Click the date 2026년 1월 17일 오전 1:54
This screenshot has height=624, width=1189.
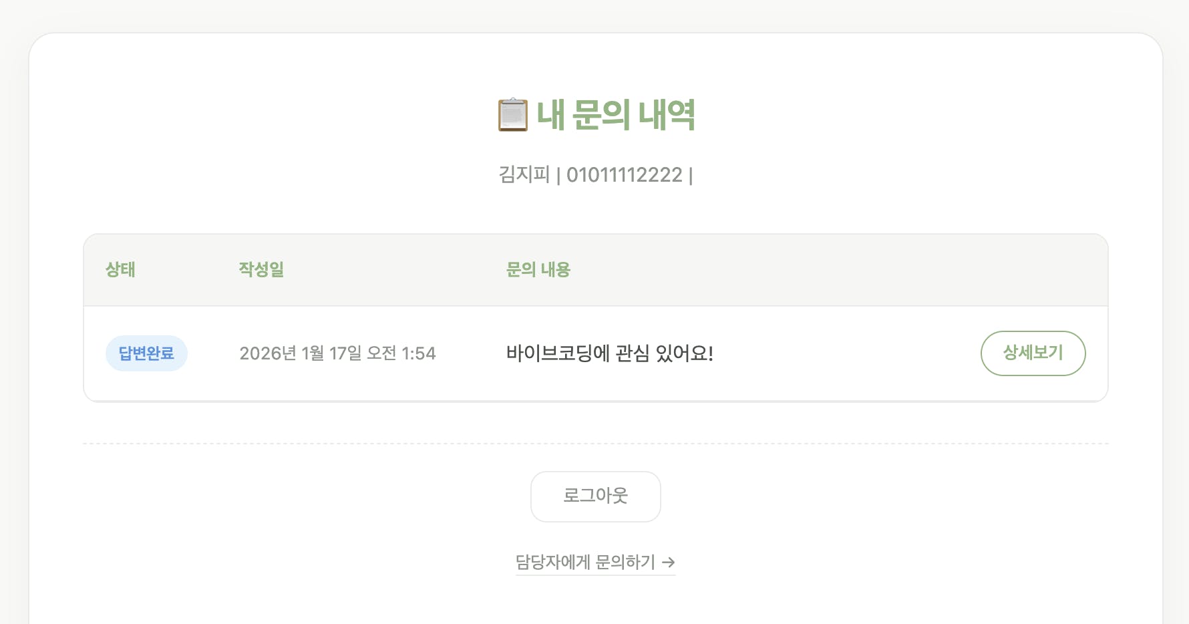pos(337,353)
